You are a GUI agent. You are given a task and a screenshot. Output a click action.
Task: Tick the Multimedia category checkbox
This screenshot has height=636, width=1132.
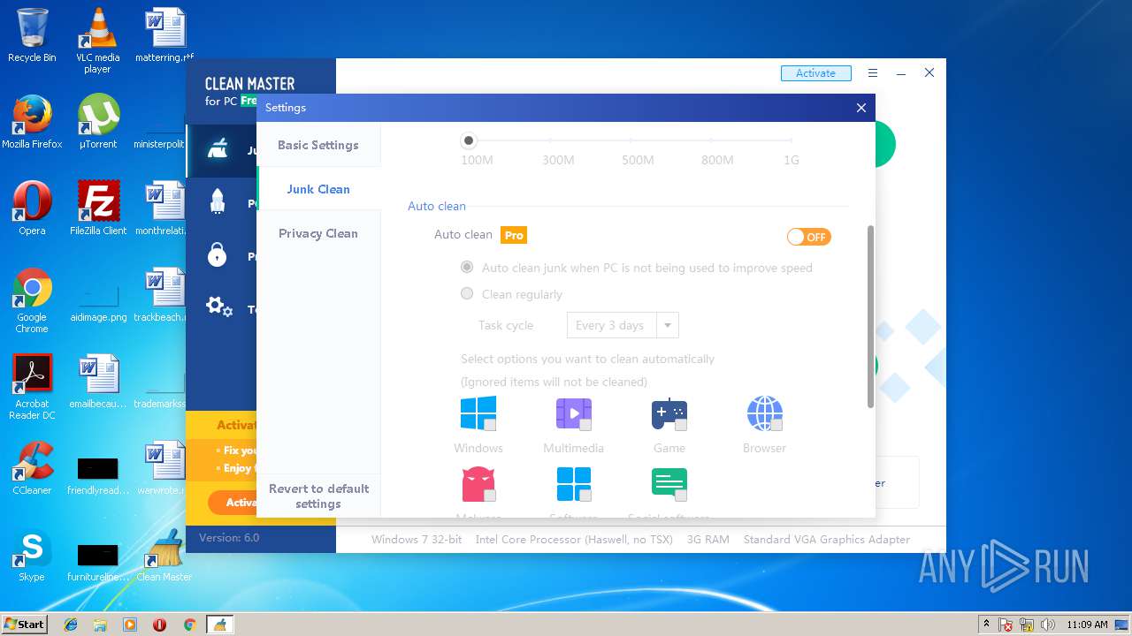tap(585, 425)
